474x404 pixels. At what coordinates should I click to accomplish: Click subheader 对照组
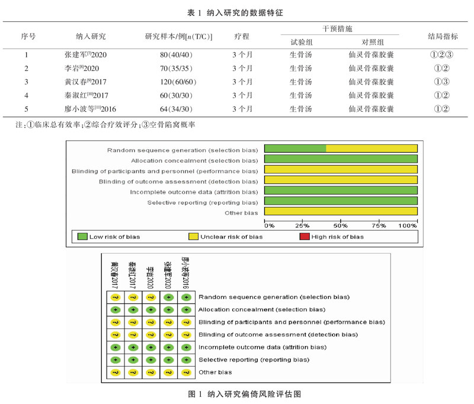(373, 42)
